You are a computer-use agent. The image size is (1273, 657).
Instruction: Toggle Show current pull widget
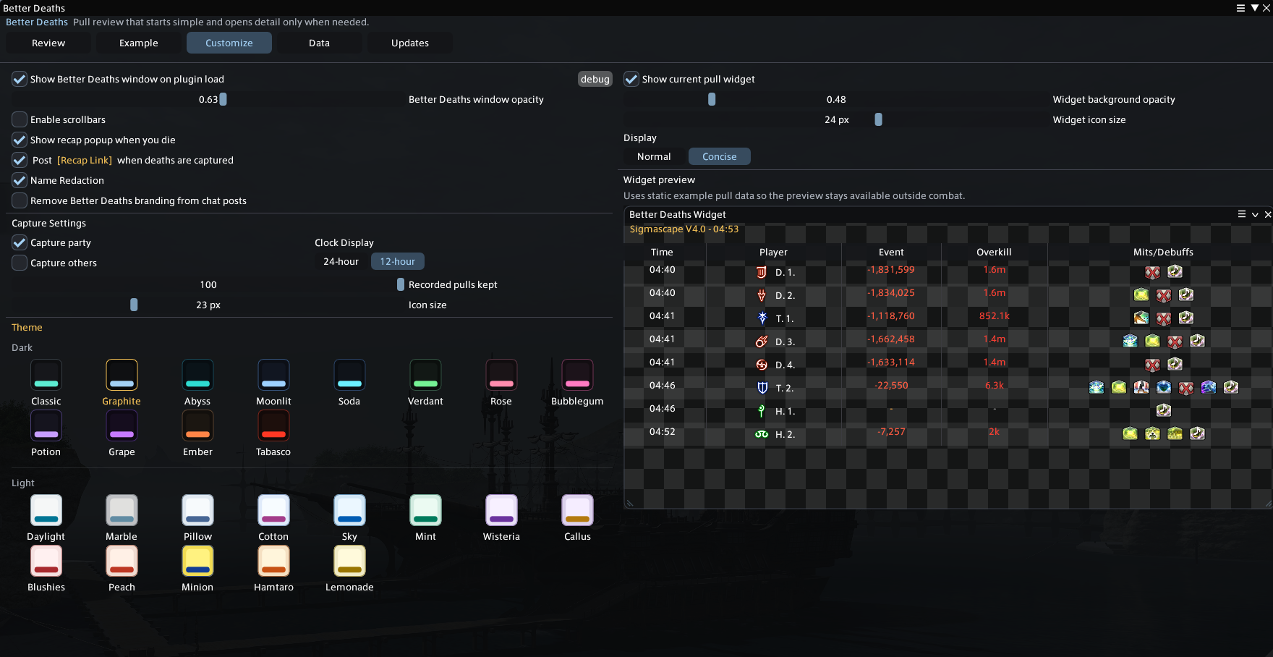point(631,79)
